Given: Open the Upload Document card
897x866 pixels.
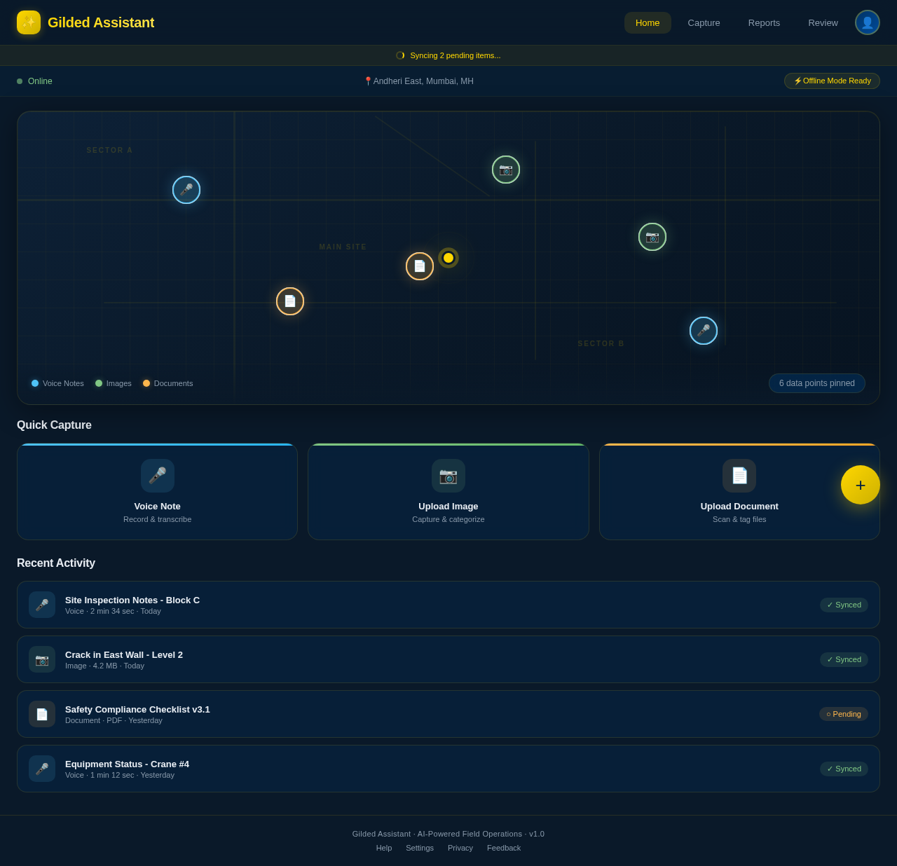Looking at the screenshot, I should [x=739, y=492].
